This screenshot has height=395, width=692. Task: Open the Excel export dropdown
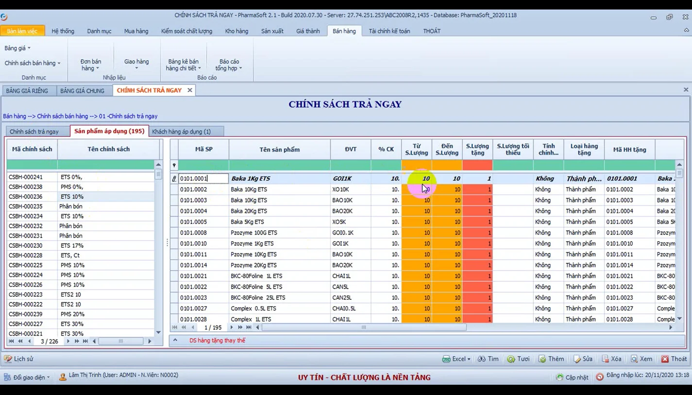click(456, 359)
